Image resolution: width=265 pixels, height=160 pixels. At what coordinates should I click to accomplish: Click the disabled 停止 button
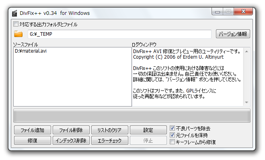148,140
